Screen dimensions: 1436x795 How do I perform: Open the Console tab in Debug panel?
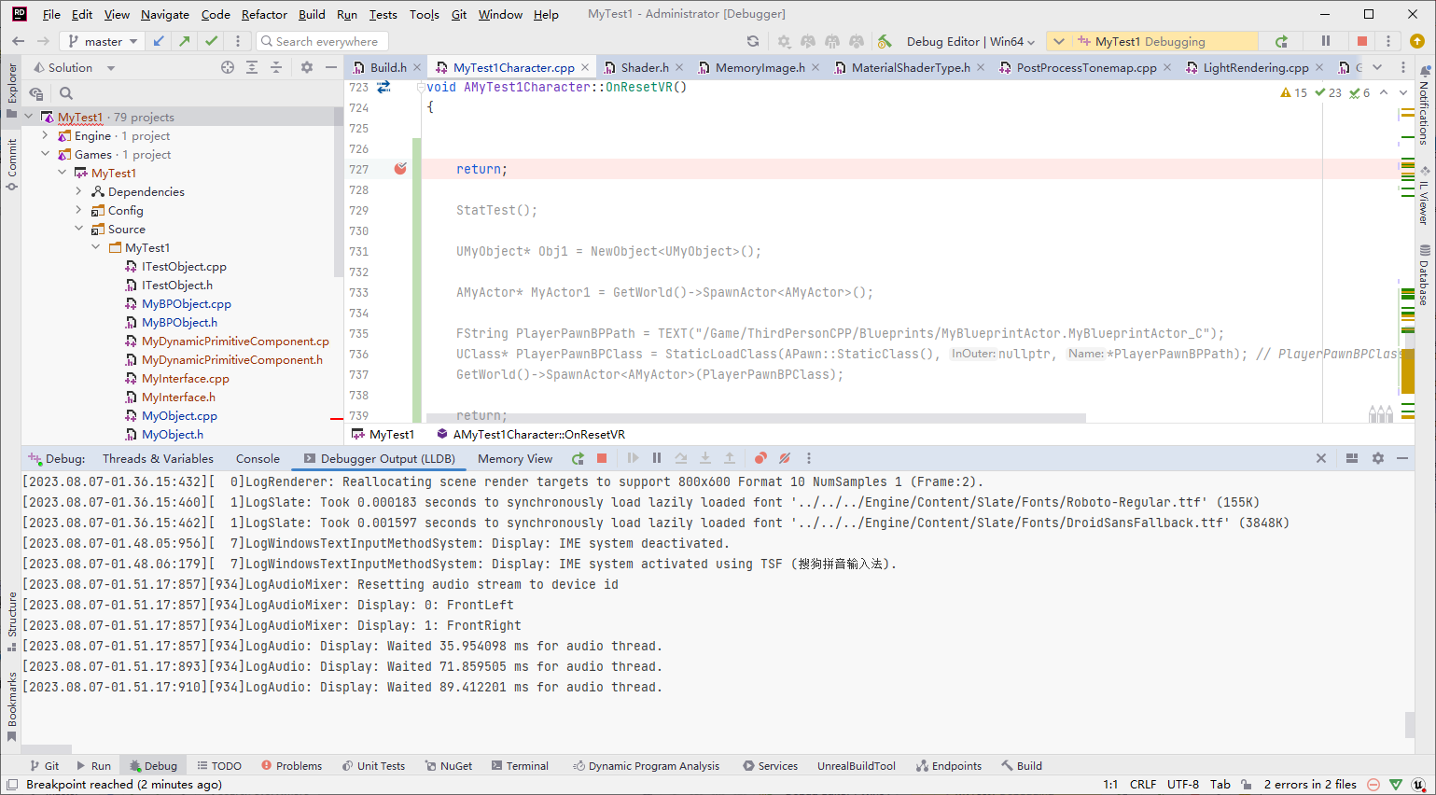coord(258,458)
